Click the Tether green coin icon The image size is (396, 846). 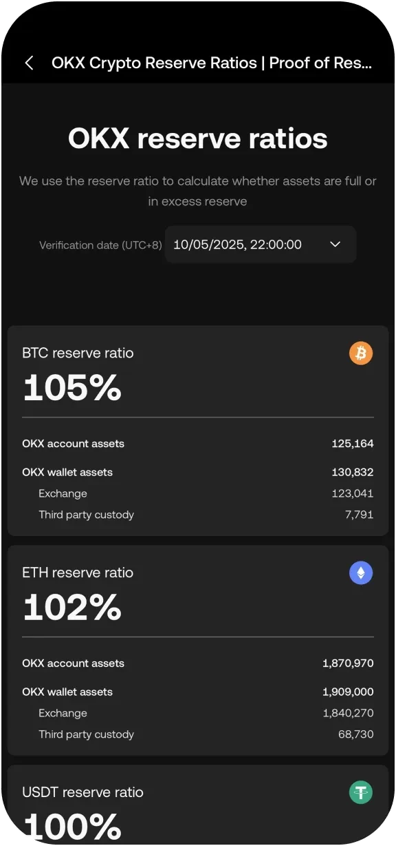[361, 792]
